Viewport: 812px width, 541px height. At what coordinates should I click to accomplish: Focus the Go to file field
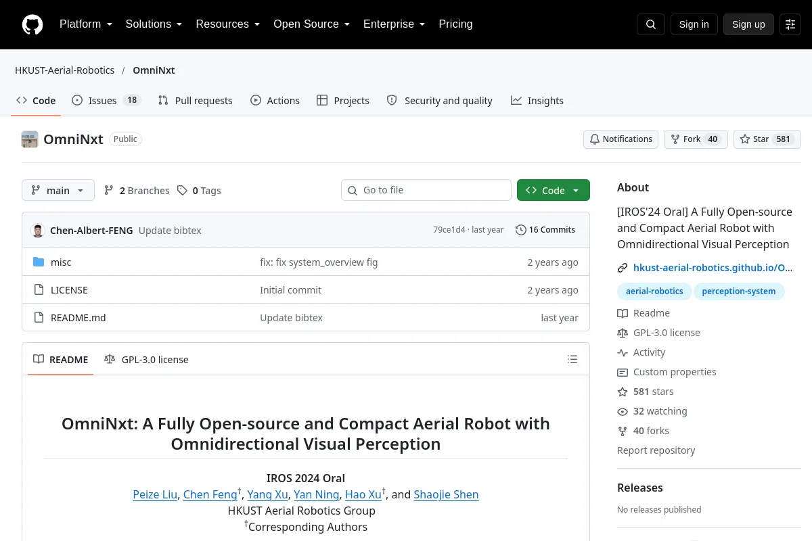click(426, 191)
